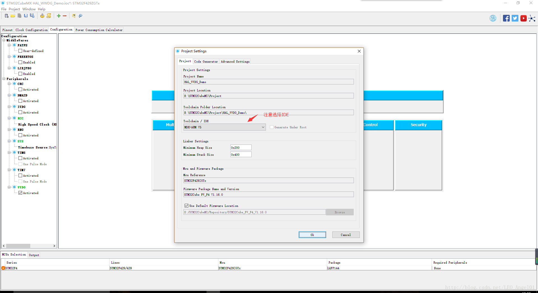538x293 pixels.
Task: Check the LIBJPEG Enabled checkbox
Action: [20, 74]
